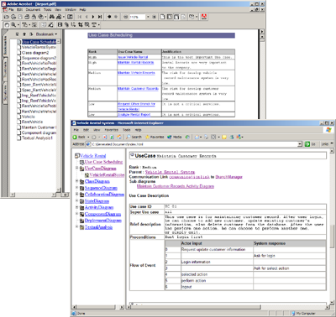Open the File menu in Acrobat
Image resolution: width=336 pixels, height=317 pixels.
coord(11,9)
